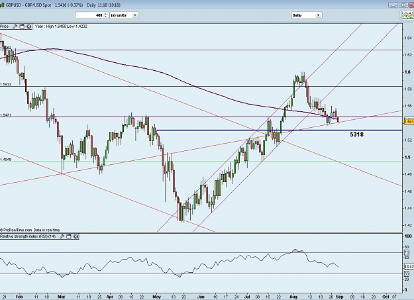Image resolution: width=414 pixels, height=300 pixels.
Task: Click the Oct label on the time axis
Action: (x=386, y=297)
